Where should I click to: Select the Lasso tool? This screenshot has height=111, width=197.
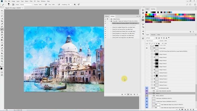pyautogui.click(x=2, y=16)
